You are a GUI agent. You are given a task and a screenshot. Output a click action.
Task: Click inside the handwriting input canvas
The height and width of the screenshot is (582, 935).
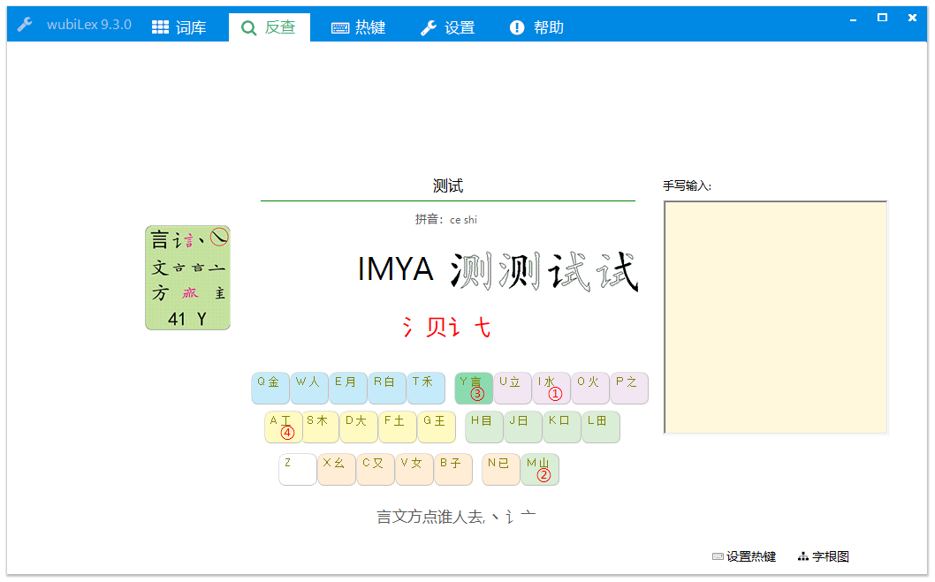coord(775,318)
